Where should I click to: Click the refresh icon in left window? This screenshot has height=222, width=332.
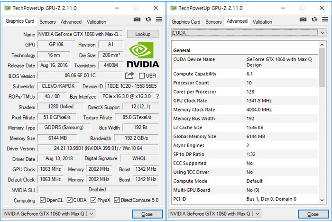pos(148,19)
